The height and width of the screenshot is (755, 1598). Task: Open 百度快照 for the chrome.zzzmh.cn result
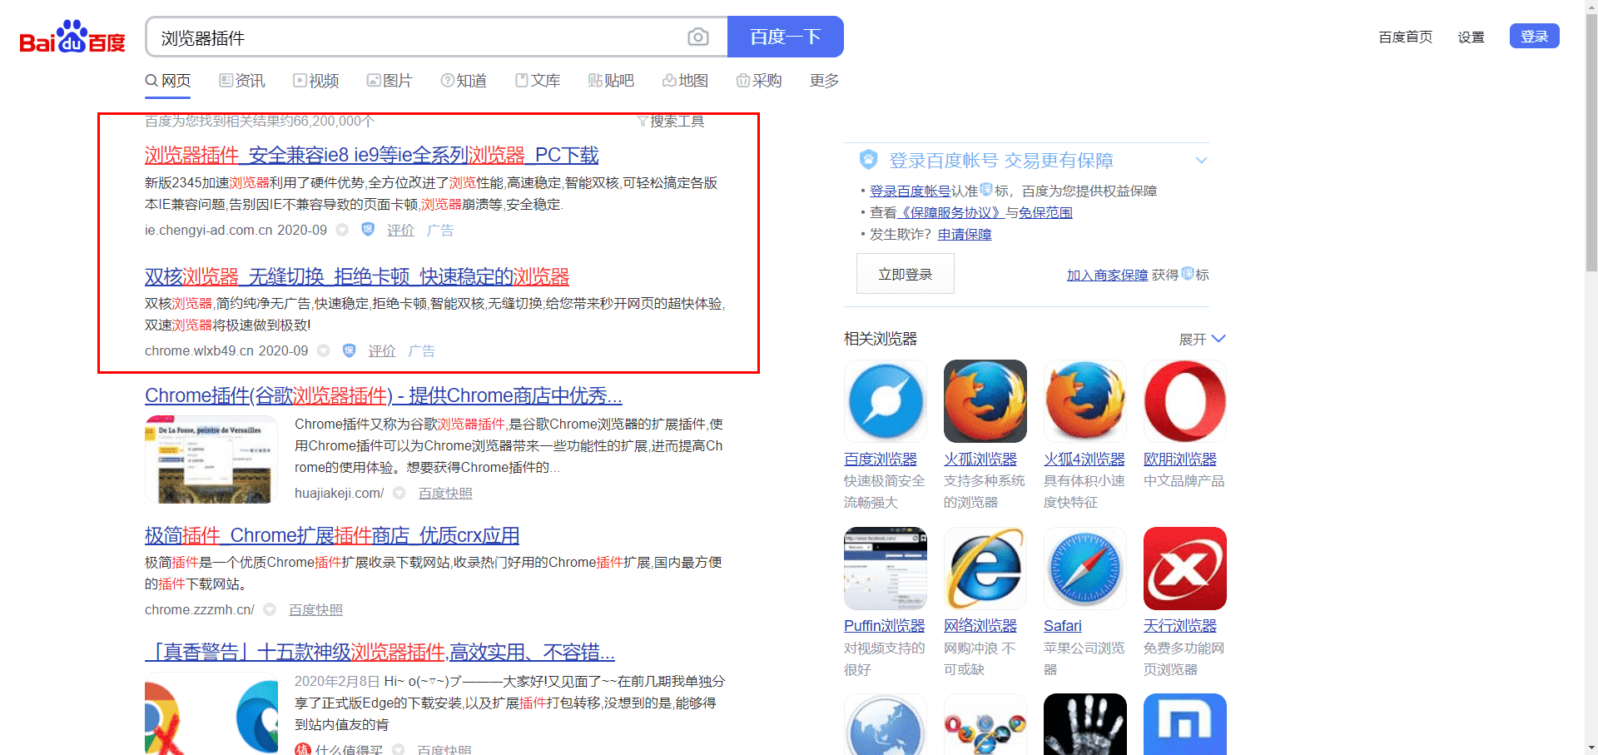pos(315,609)
